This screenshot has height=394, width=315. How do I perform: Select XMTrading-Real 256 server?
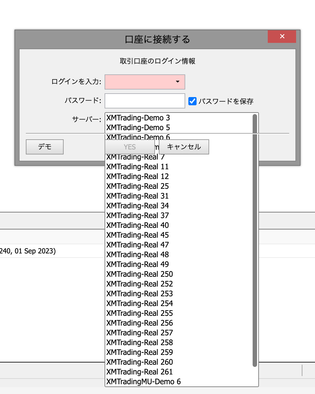(x=179, y=323)
